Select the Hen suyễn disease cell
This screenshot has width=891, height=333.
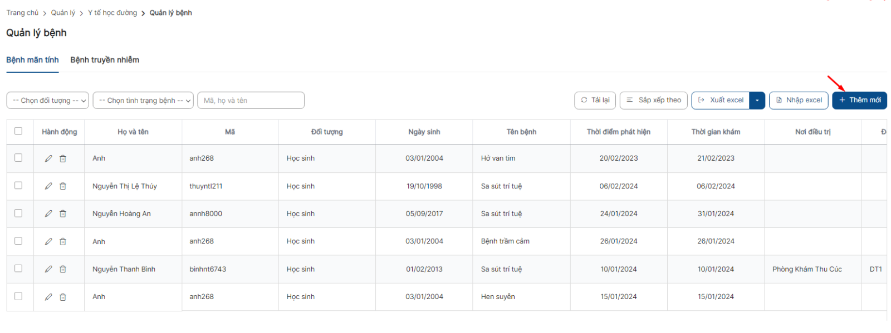click(521, 297)
